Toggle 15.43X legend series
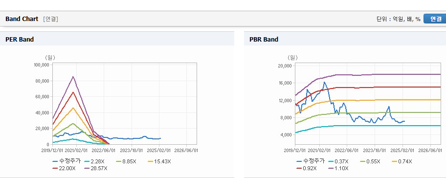This screenshot has height=178, width=446. pyautogui.click(x=159, y=161)
